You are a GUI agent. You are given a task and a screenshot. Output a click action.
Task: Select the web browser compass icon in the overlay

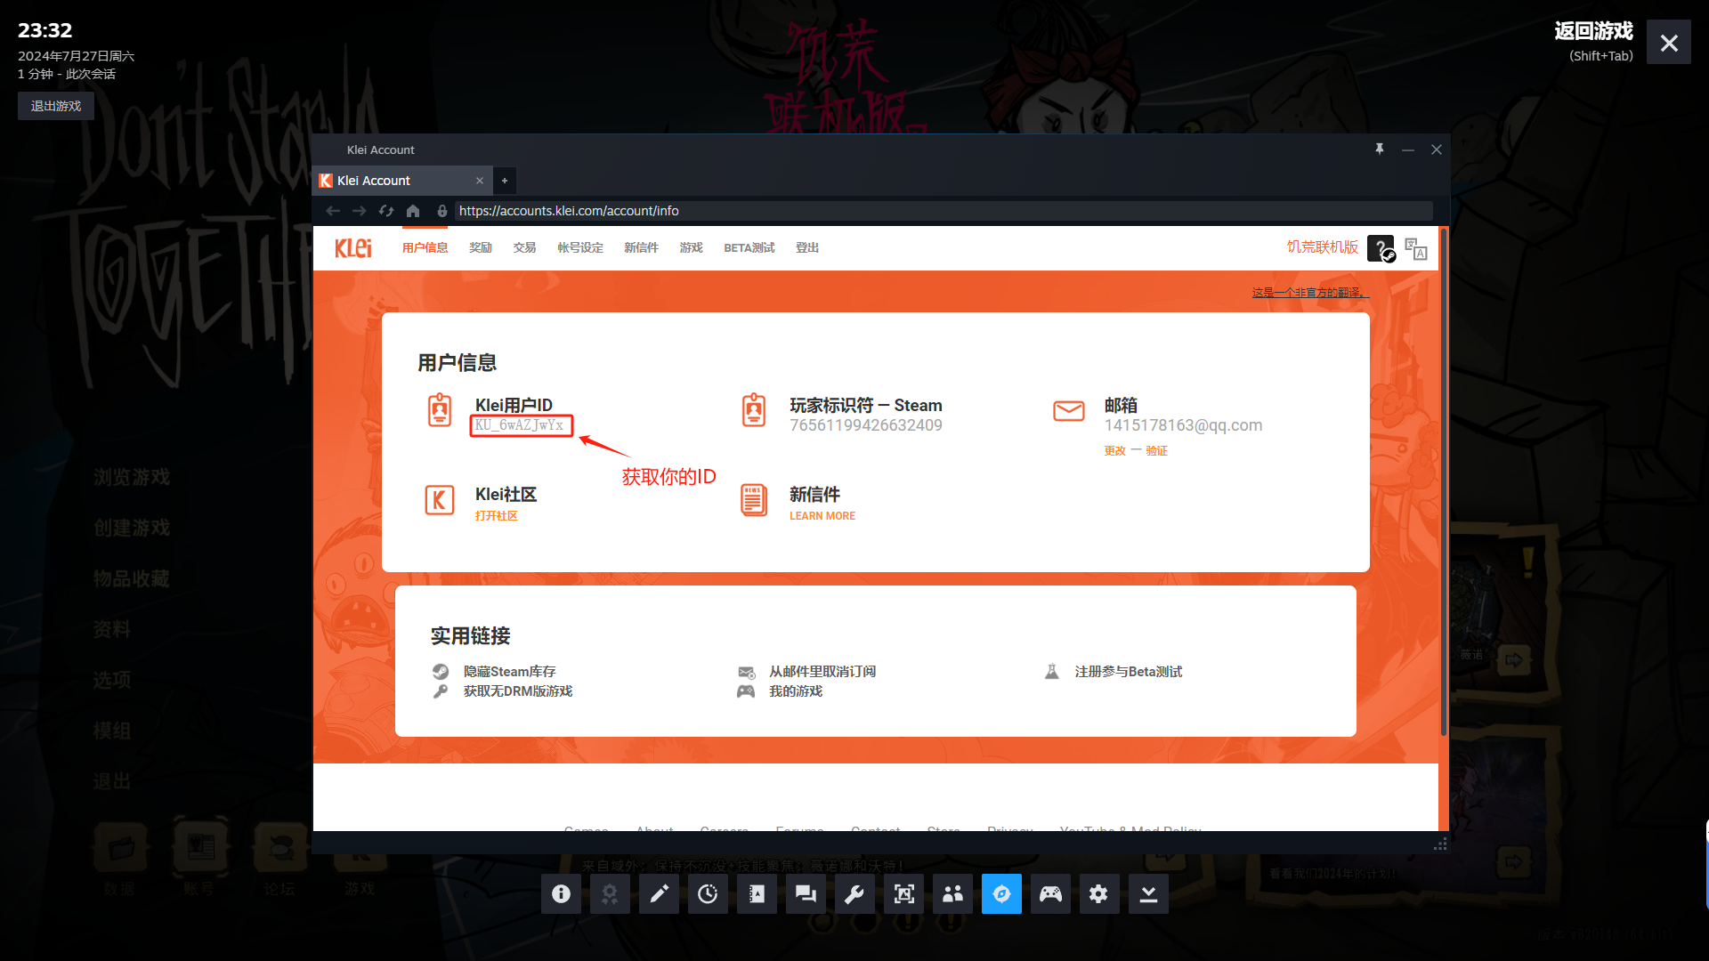pyautogui.click(x=1001, y=893)
